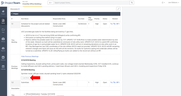Select item 'Schedule for the project and all related discussions'
The image size is (181, 96).
click(x=35, y=25)
